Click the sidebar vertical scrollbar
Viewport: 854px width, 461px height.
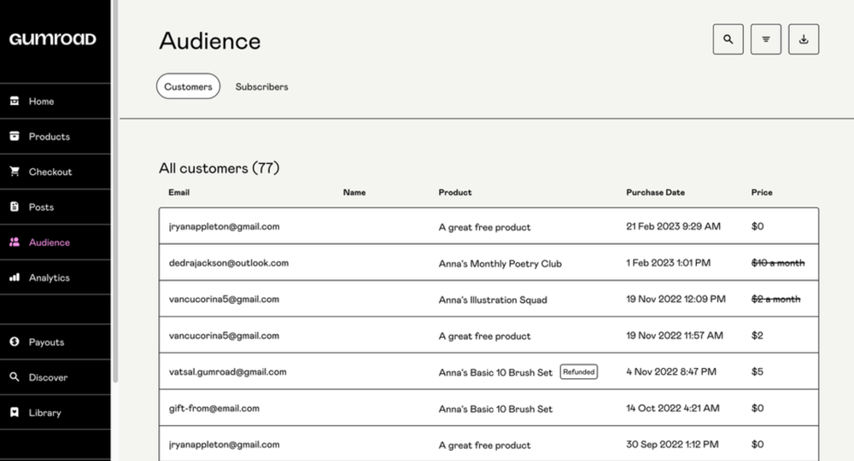(x=115, y=190)
